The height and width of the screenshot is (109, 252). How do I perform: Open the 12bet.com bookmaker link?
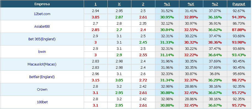(42, 14)
